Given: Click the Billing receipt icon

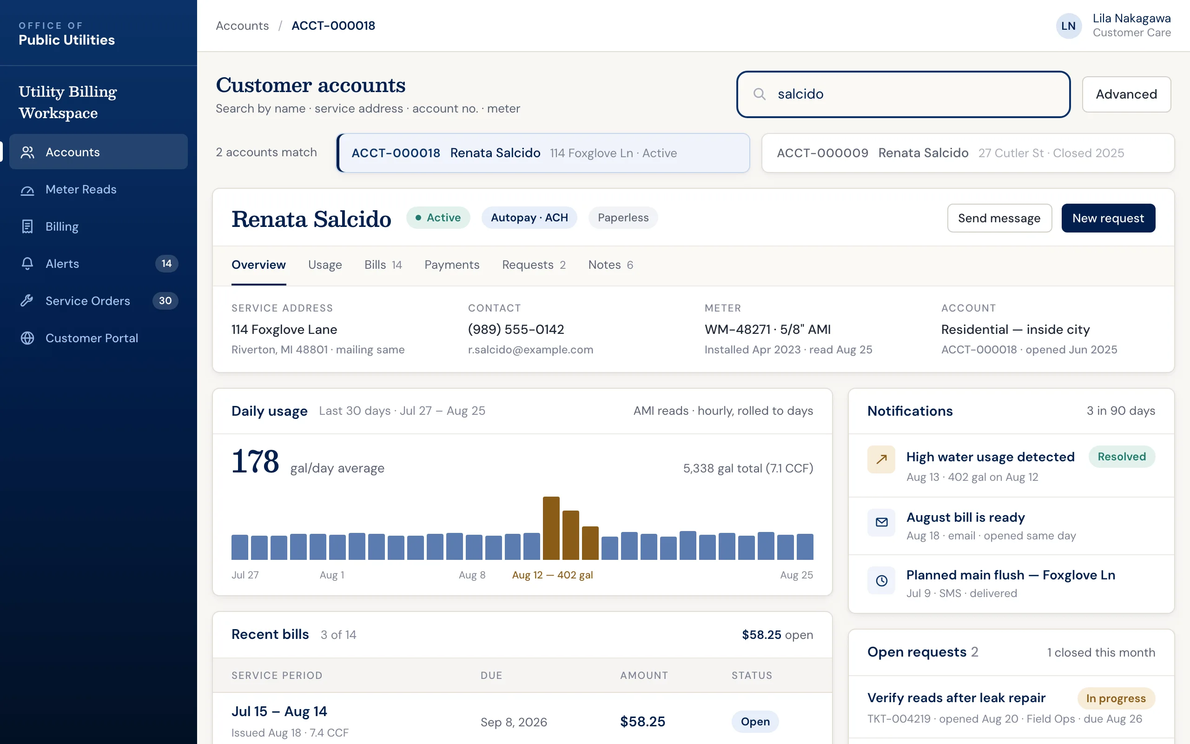Looking at the screenshot, I should pyautogui.click(x=27, y=226).
